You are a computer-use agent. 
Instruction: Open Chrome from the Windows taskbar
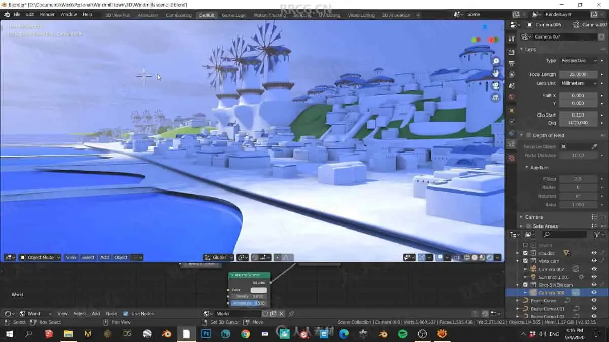245,334
